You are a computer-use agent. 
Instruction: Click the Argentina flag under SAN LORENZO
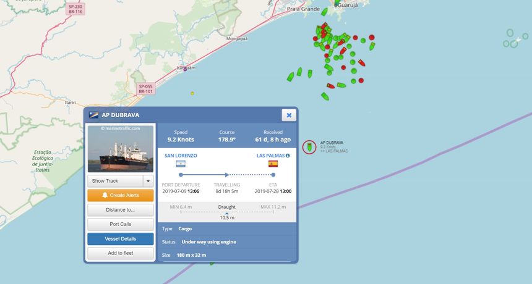181,164
